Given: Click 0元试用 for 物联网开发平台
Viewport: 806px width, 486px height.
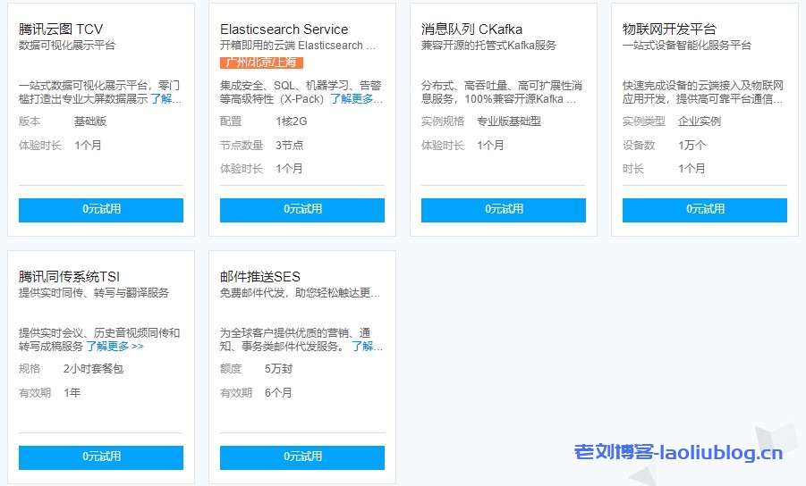Looking at the screenshot, I should pyautogui.click(x=705, y=210).
